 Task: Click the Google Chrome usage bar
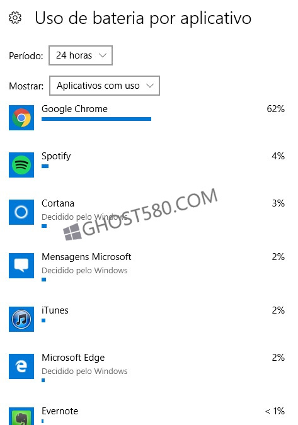point(96,119)
